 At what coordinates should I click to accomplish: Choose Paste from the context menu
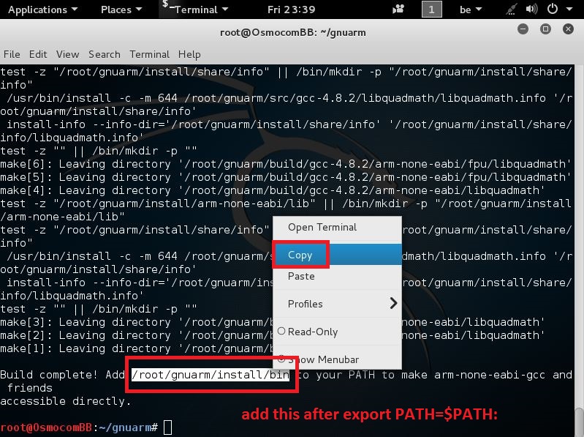301,276
